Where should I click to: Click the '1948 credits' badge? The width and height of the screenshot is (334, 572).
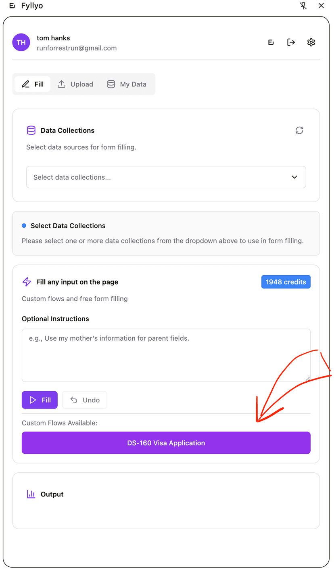click(x=286, y=282)
